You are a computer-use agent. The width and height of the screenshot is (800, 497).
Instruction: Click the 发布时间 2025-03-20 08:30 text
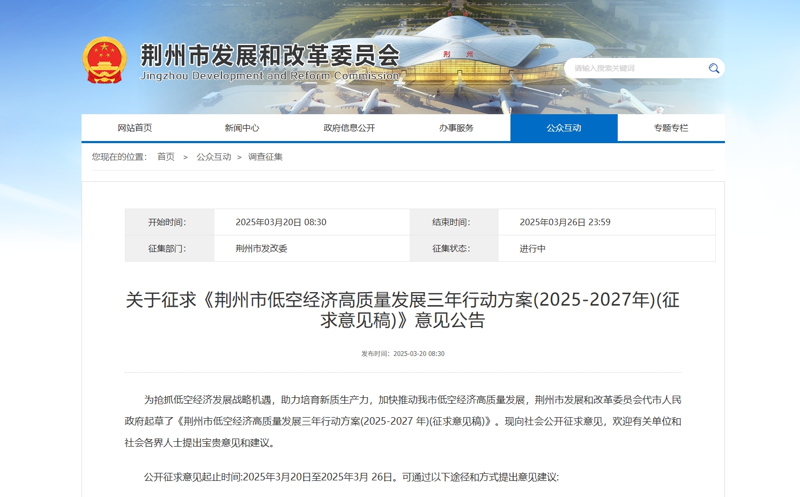click(403, 354)
